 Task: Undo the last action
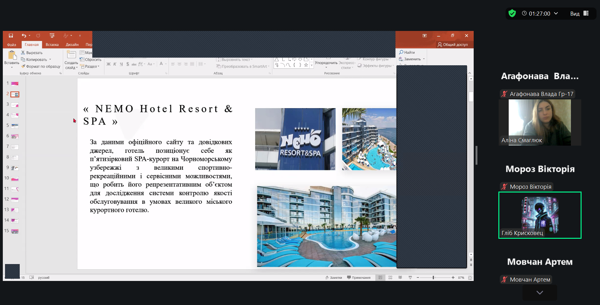pos(24,36)
